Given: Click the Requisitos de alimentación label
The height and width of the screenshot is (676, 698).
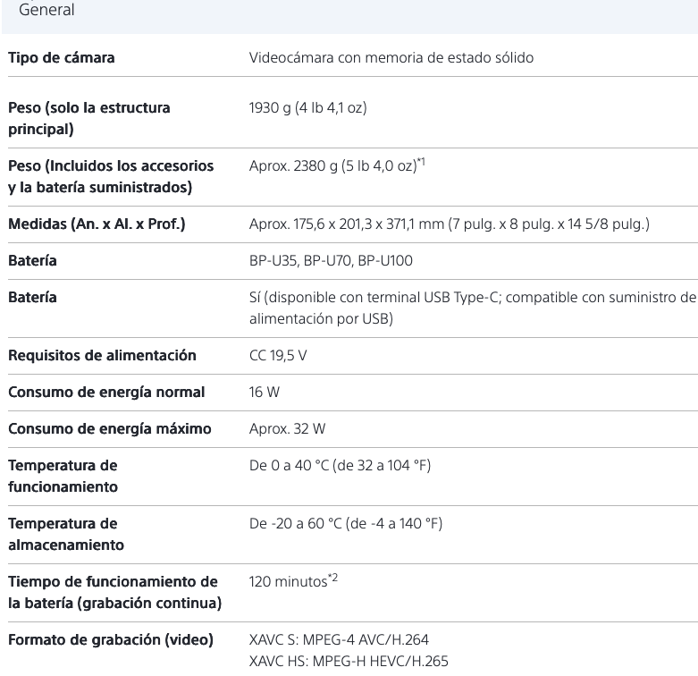Looking at the screenshot, I should (102, 355).
